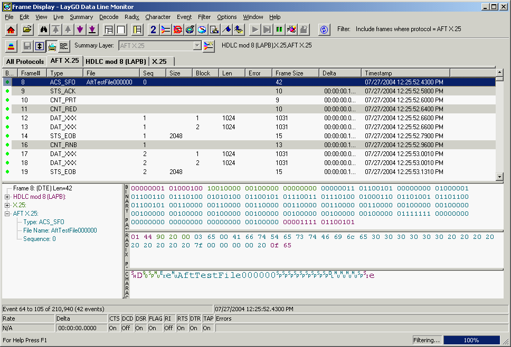Select 'Type: ACS_SFO' tree item

[x=44, y=222]
